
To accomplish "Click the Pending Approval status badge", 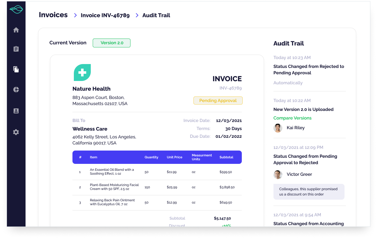I will tap(218, 101).
